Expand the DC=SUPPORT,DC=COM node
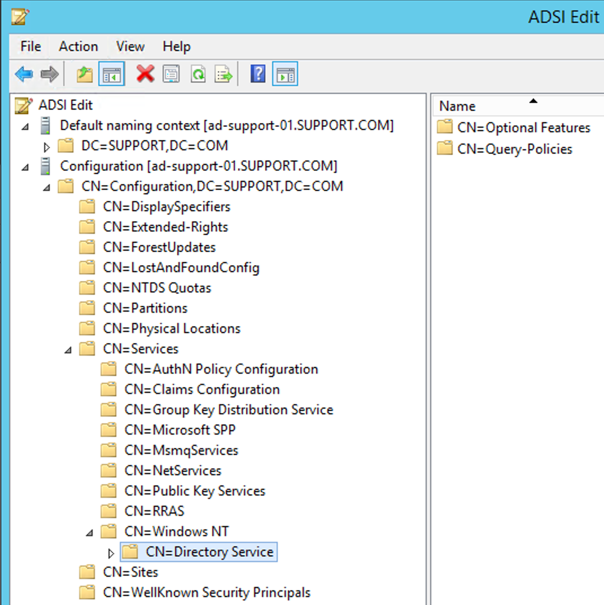Screen dimensions: 604x605 [x=46, y=146]
